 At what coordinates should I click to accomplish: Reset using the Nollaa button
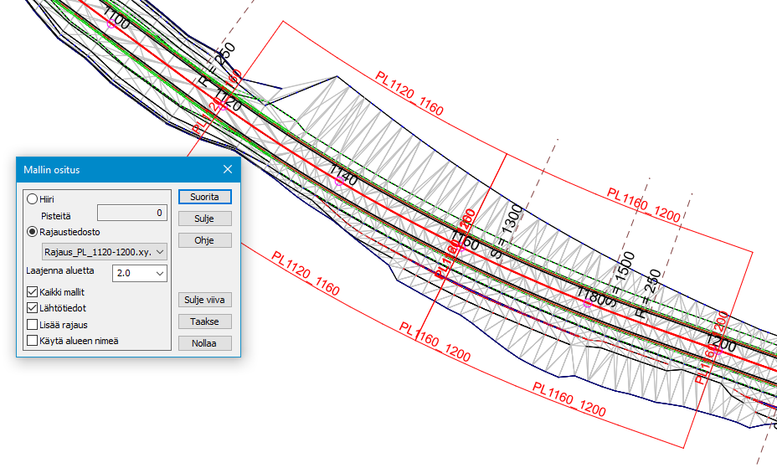204,343
